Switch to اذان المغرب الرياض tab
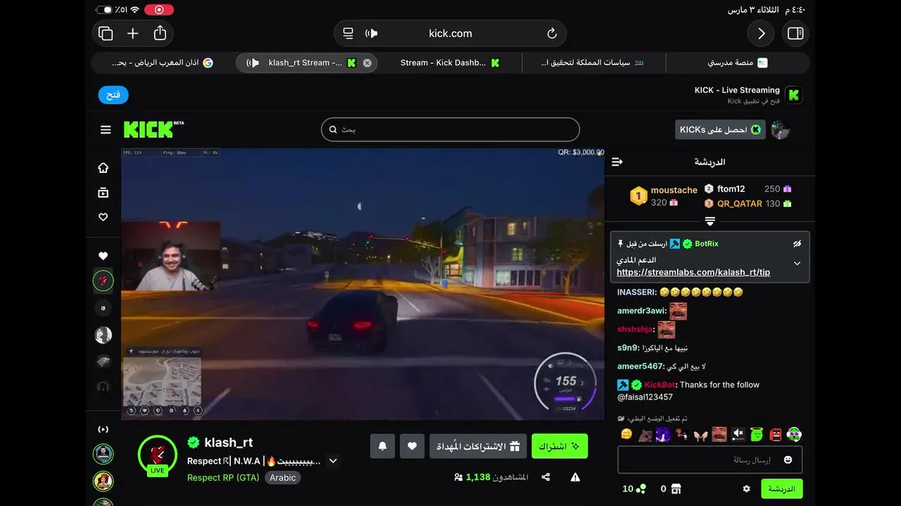 (x=163, y=63)
